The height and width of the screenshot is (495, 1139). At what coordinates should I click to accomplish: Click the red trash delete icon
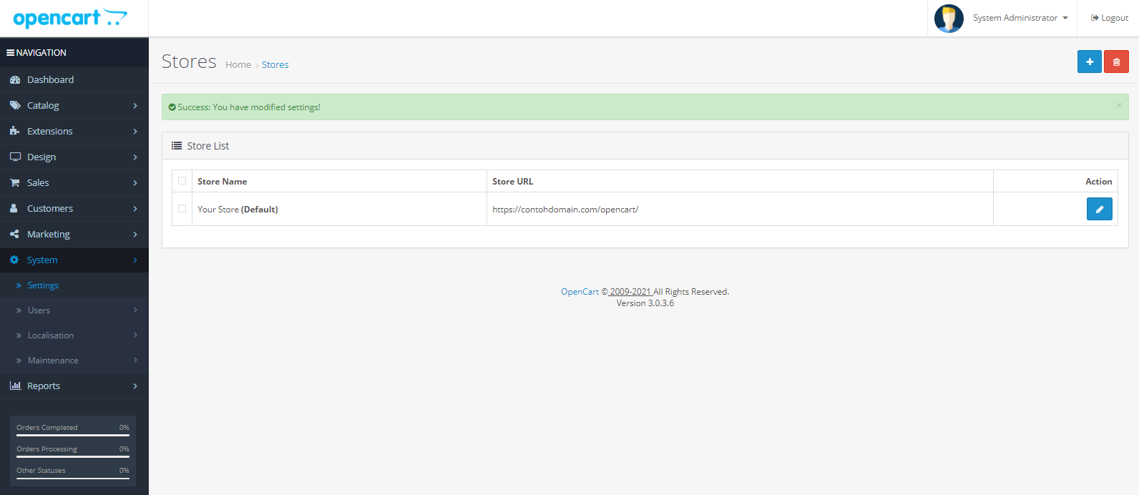click(1115, 62)
